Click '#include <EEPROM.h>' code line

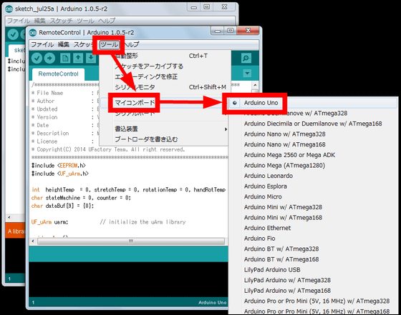coord(58,166)
